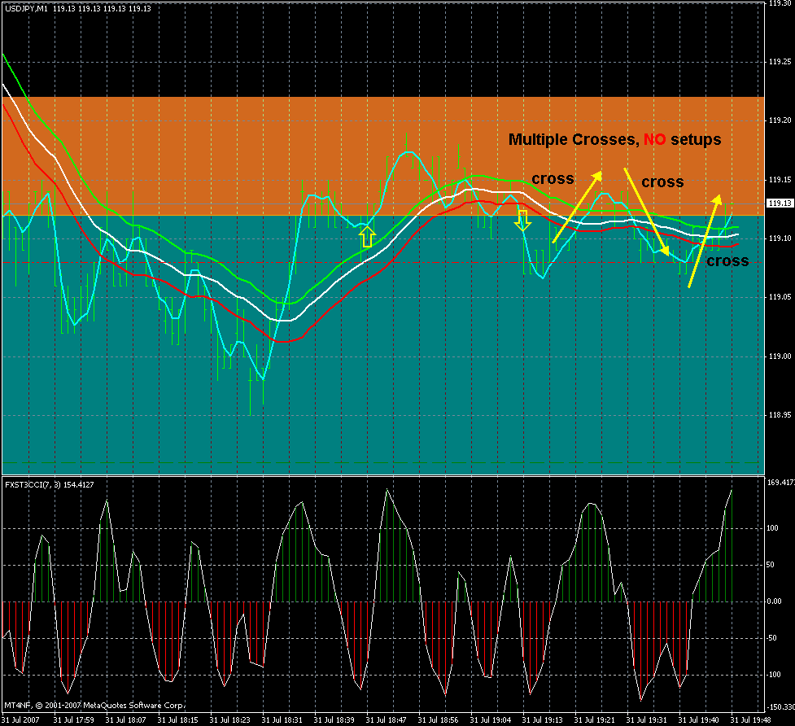Image resolution: width=795 pixels, height=726 pixels.
Task: Click the '31 Jul 2007' date label
Action: tap(20, 720)
